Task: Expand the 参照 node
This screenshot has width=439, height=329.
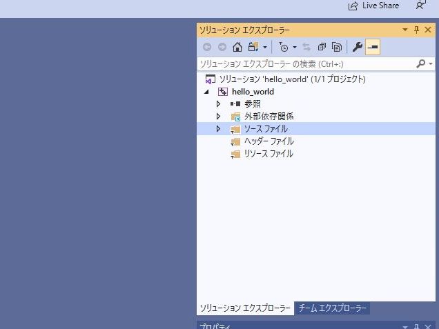Action: tap(218, 104)
